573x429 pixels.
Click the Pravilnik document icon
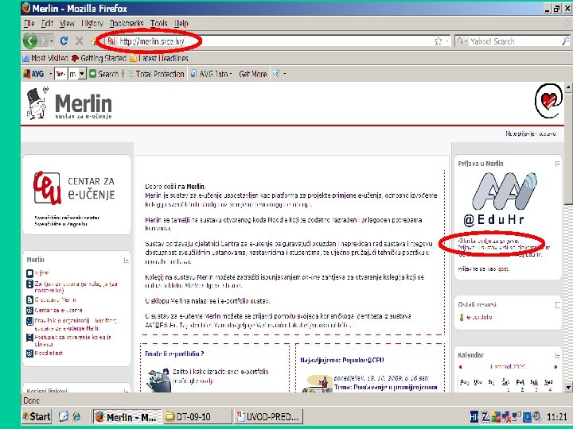coord(29,322)
